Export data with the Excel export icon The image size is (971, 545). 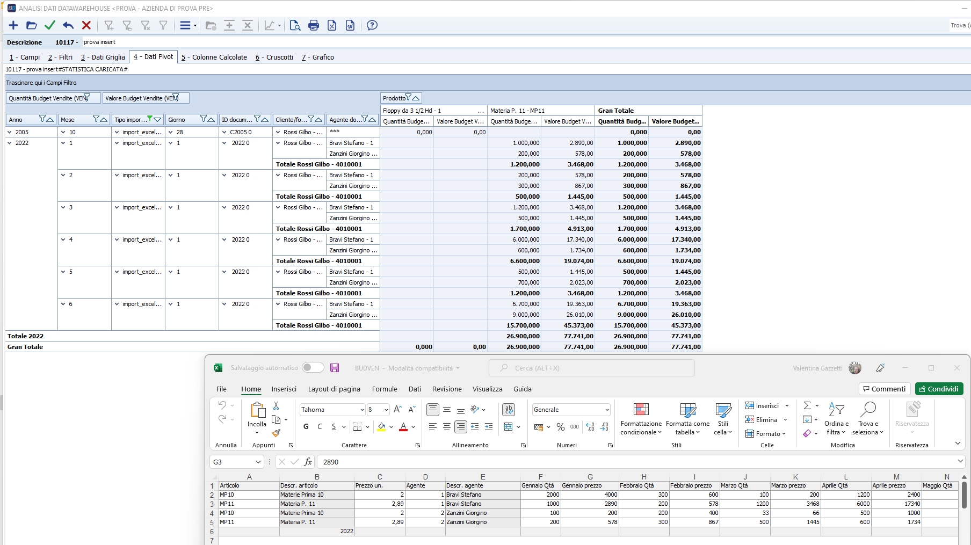click(x=332, y=25)
